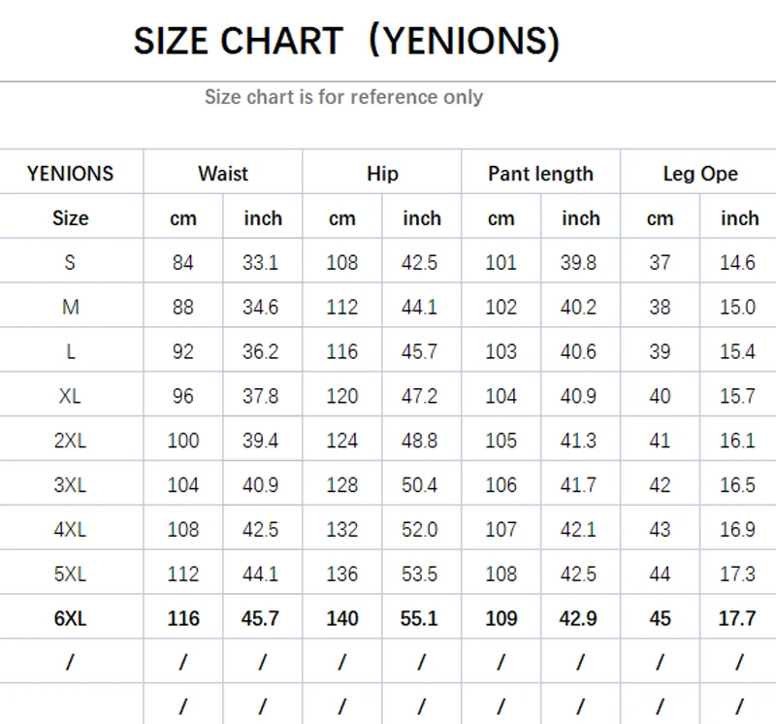Click the YENIONS header cell

click(x=70, y=174)
